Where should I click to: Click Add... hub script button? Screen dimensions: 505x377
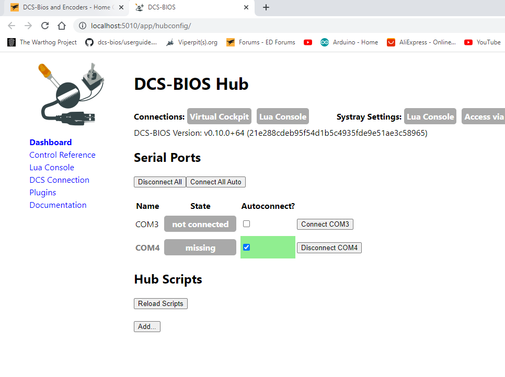(147, 326)
